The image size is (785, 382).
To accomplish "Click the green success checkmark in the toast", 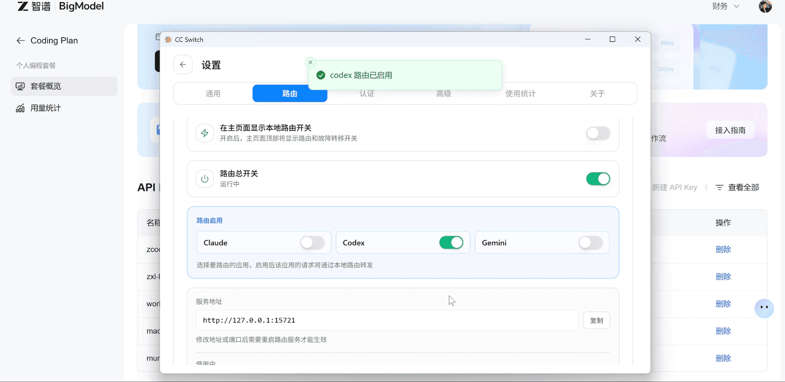I will tap(321, 75).
